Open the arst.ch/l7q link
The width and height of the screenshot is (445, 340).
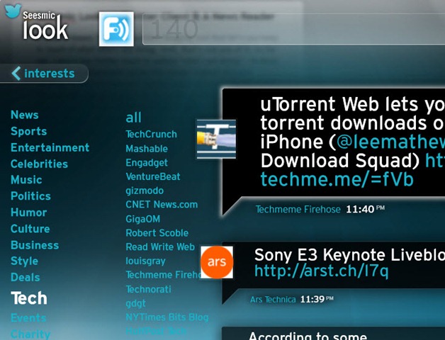[x=321, y=271]
